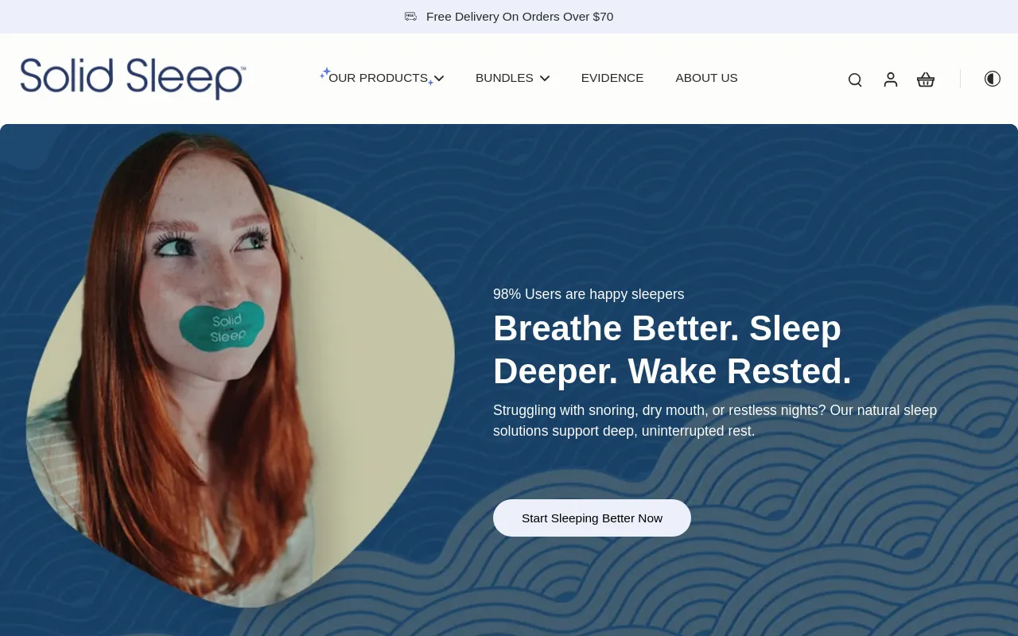Open the user account icon
Viewport: 1018px width, 636px height.
click(x=891, y=79)
